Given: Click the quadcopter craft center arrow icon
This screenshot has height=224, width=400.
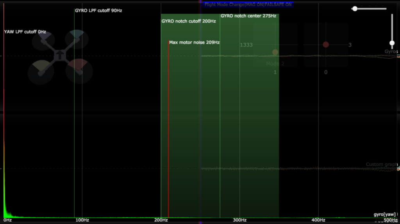Looking at the screenshot, I should point(59,55).
